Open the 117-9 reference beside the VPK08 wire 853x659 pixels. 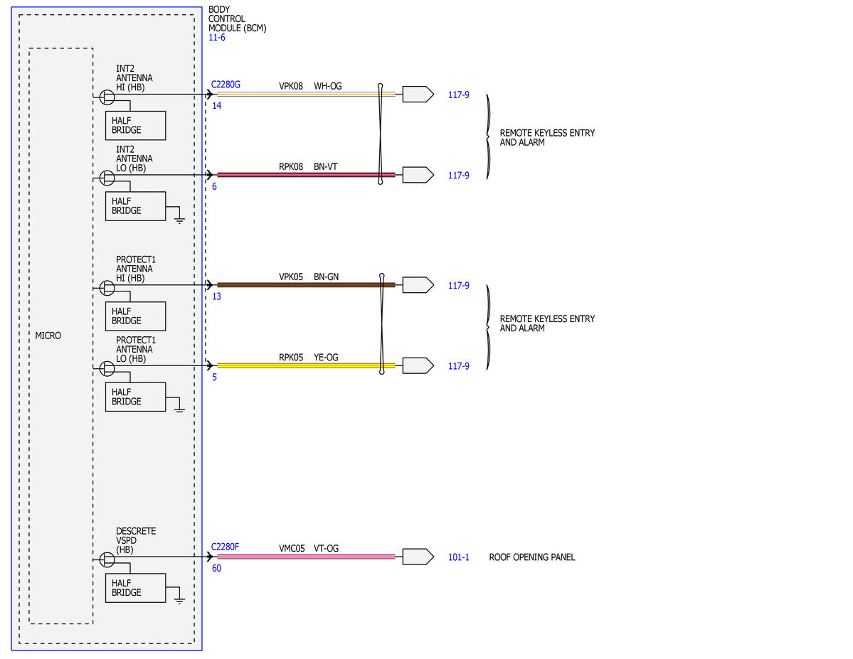459,95
